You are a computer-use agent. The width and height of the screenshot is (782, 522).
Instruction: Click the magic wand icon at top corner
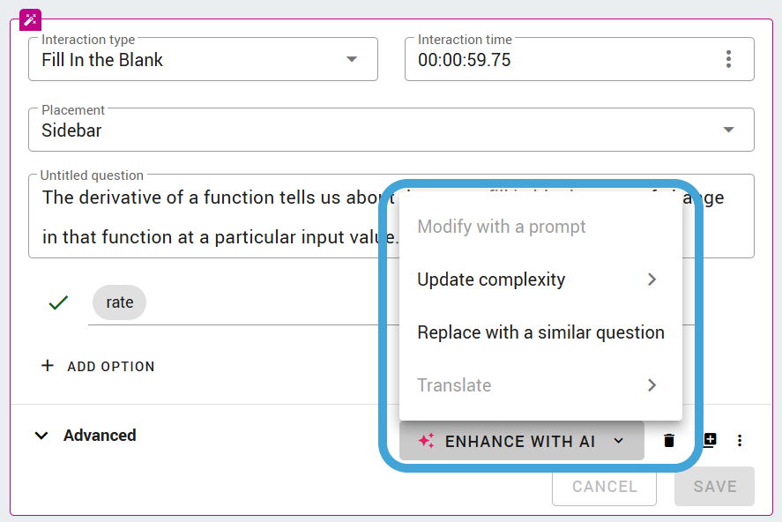coord(31,20)
